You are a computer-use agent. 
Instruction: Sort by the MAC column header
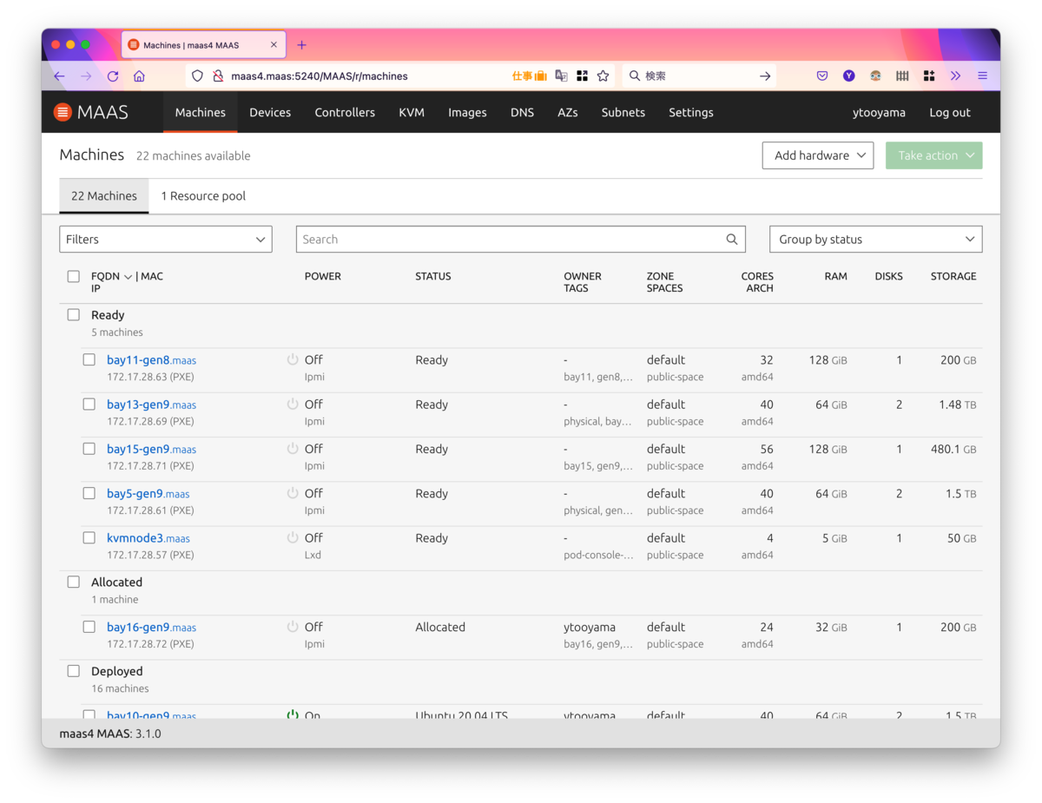(152, 276)
